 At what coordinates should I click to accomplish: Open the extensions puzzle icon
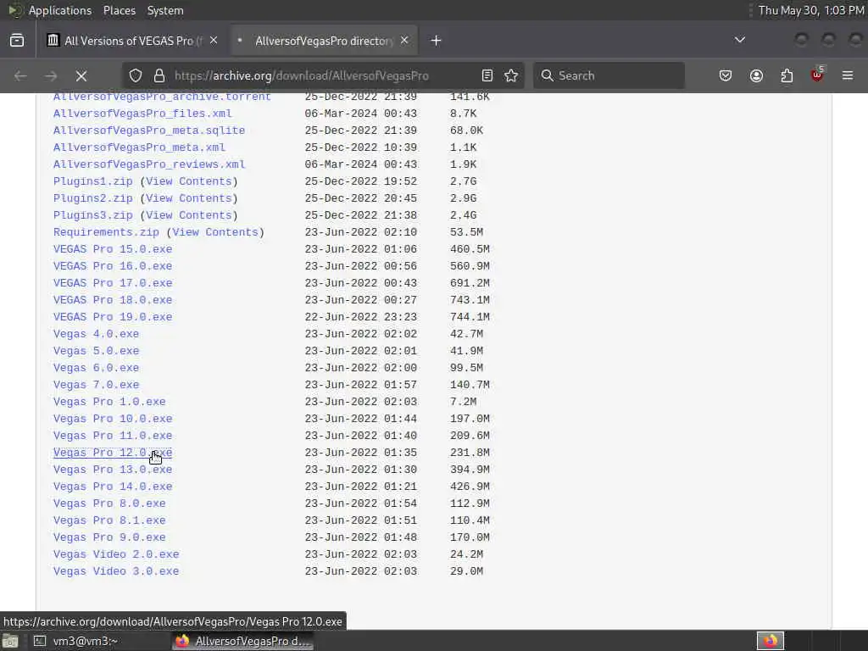(787, 75)
